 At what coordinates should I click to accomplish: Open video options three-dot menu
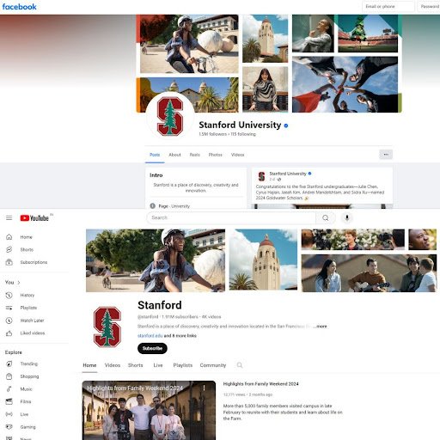pyautogui.click(x=204, y=388)
